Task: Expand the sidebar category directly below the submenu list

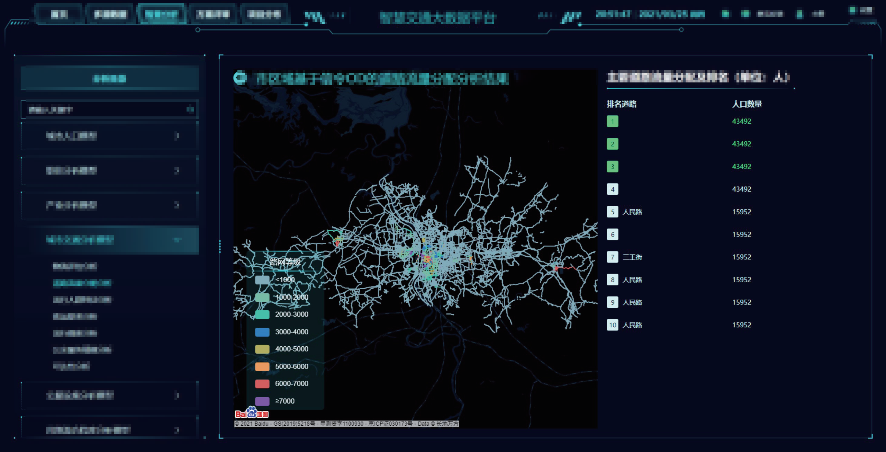Action: coord(109,395)
